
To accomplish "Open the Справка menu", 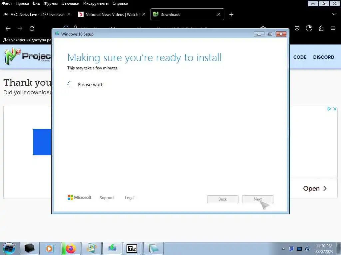I will pyautogui.click(x=120, y=3).
